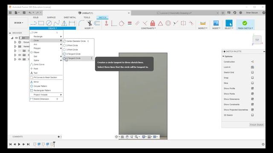Open the Inspect dropdown menu
The image size is (273, 153).
(x=203, y=28)
